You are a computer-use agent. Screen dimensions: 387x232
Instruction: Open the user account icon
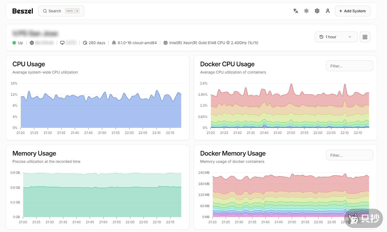(328, 11)
